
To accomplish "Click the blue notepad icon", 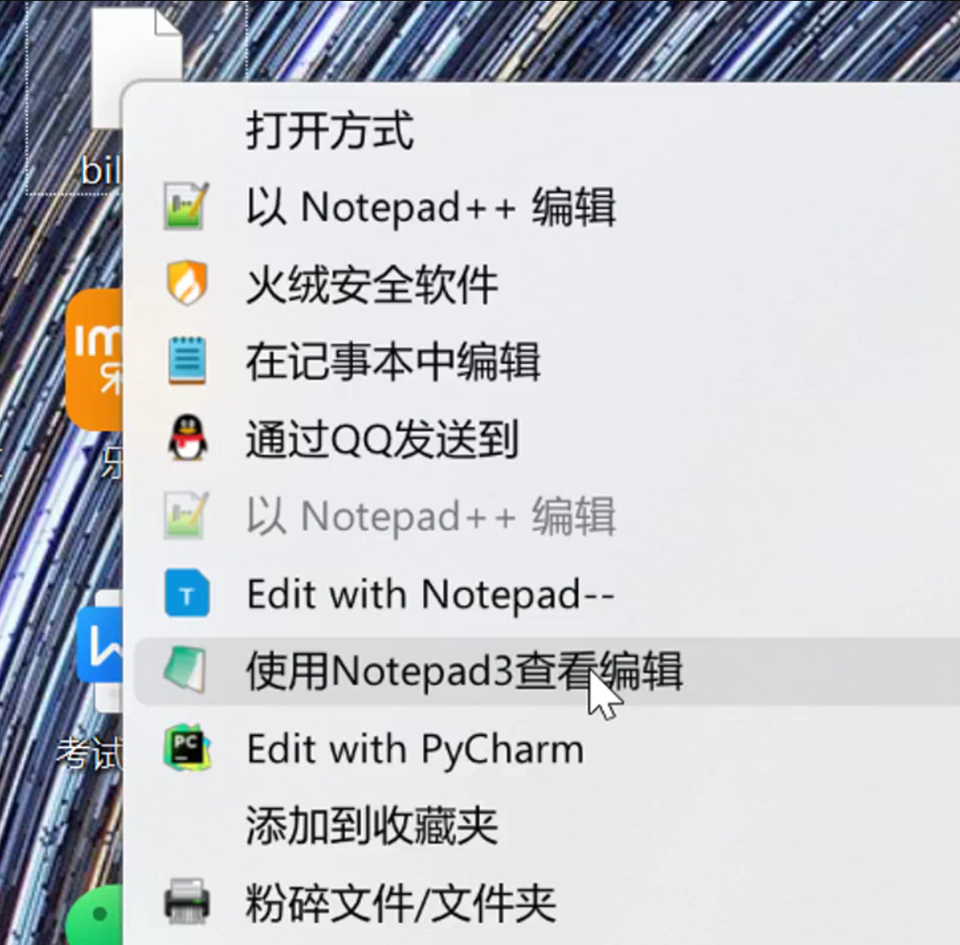I will [x=187, y=361].
